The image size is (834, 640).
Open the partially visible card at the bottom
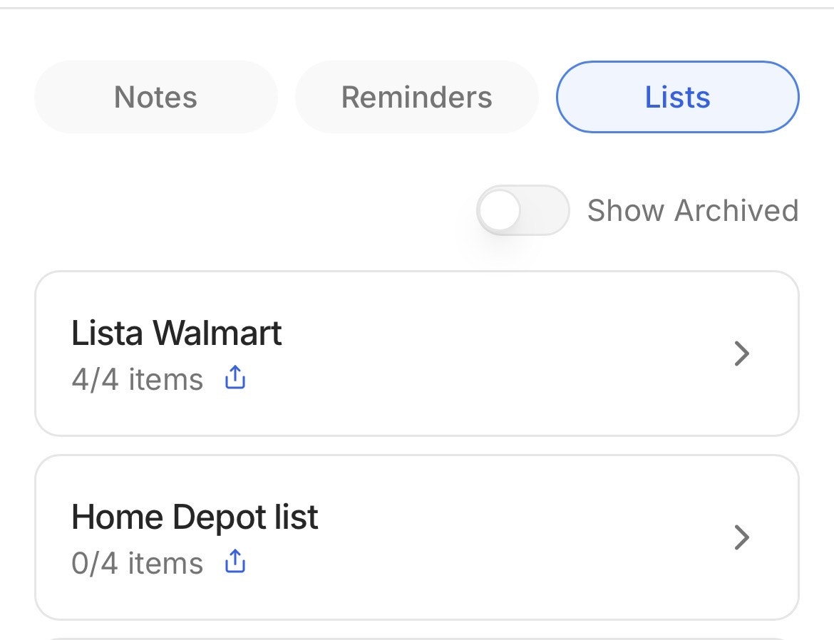pos(416,636)
